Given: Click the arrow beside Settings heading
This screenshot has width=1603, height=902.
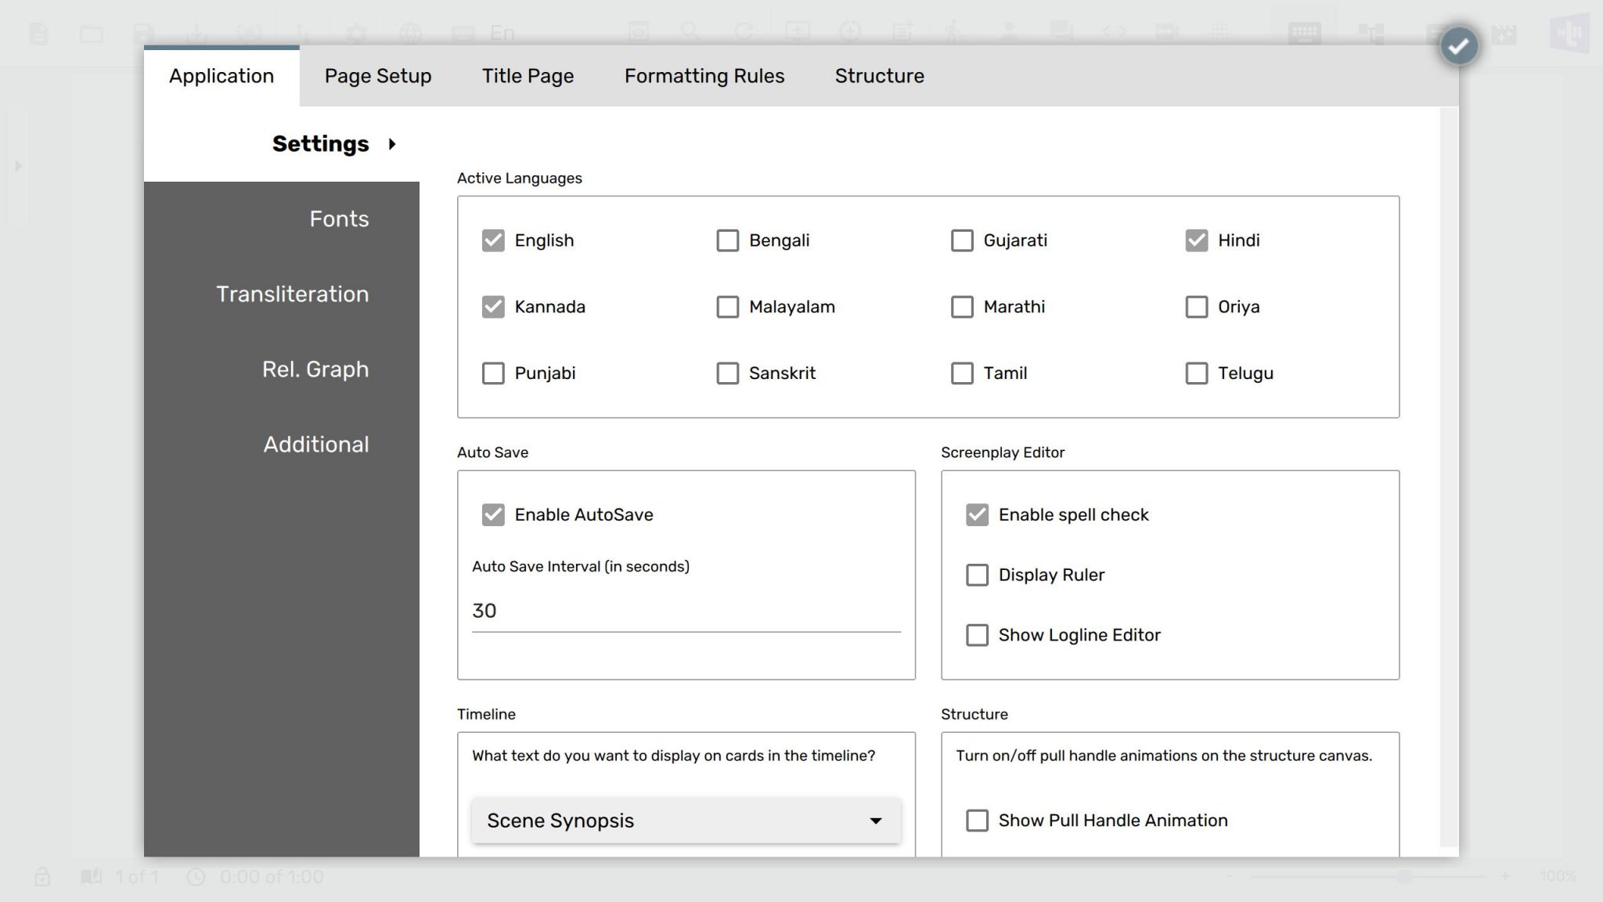Looking at the screenshot, I should pos(392,144).
